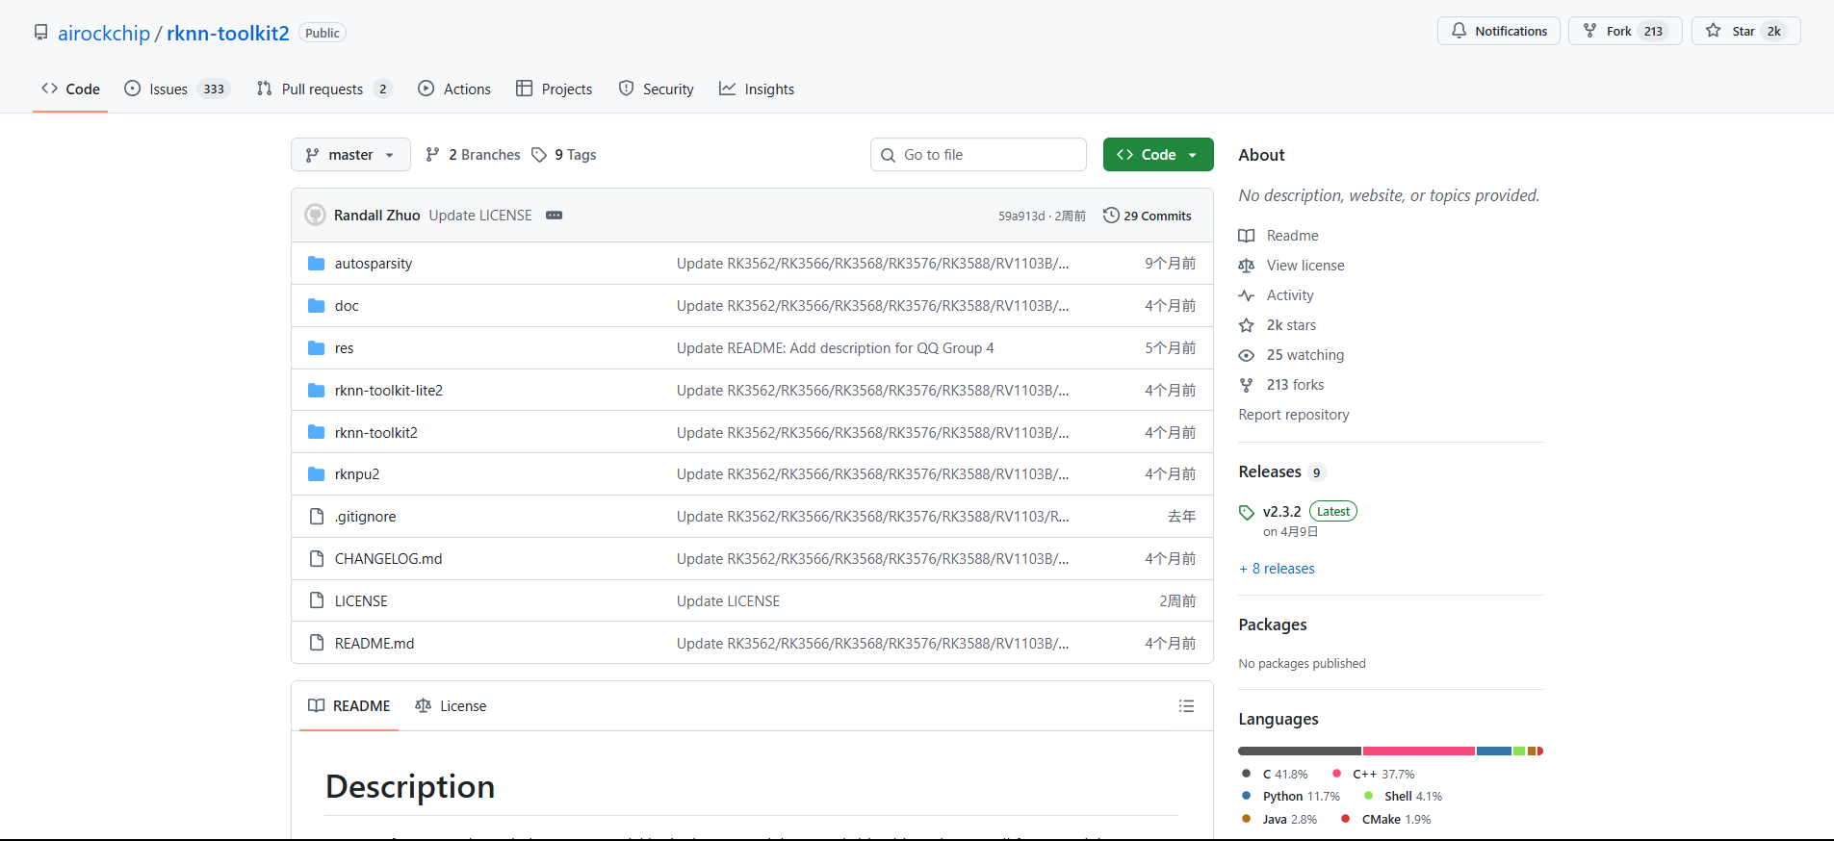This screenshot has width=1834, height=841.
Task: Open the .gitignore file name link
Action: [x=365, y=517]
